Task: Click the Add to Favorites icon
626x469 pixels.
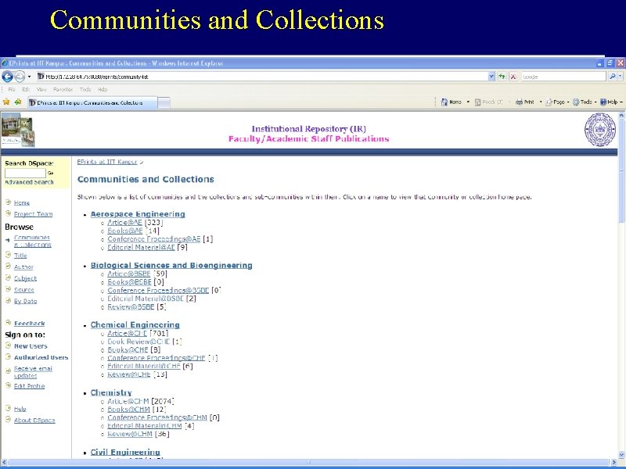Action: 18,102
